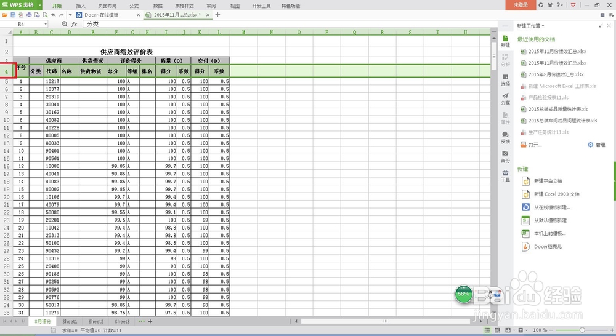
Task: Expand the quick access toolbar dropdown arrow
Action: tap(70, 15)
